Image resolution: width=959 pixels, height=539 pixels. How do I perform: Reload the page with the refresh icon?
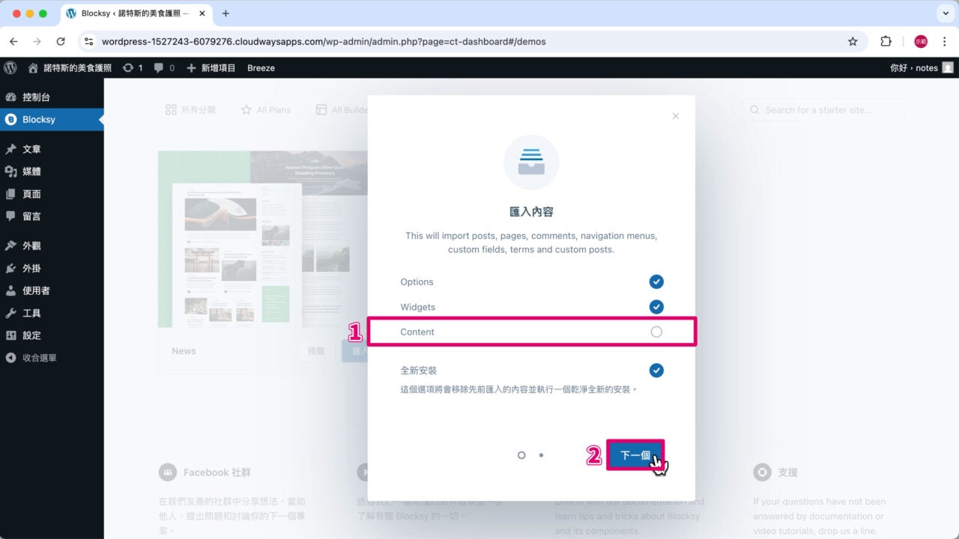coord(61,42)
